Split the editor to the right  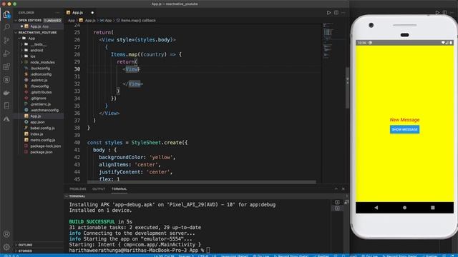click(x=336, y=13)
